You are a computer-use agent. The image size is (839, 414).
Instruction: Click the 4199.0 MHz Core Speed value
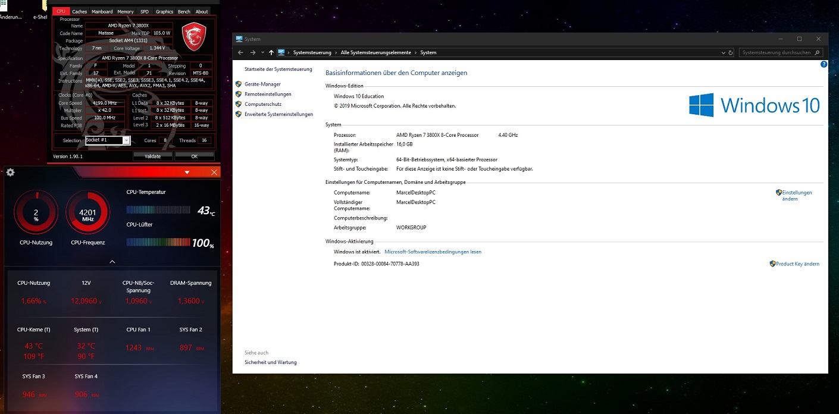[x=105, y=103]
